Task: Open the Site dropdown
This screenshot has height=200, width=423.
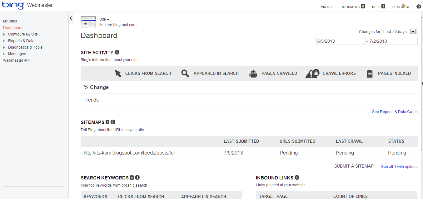Action: point(105,19)
